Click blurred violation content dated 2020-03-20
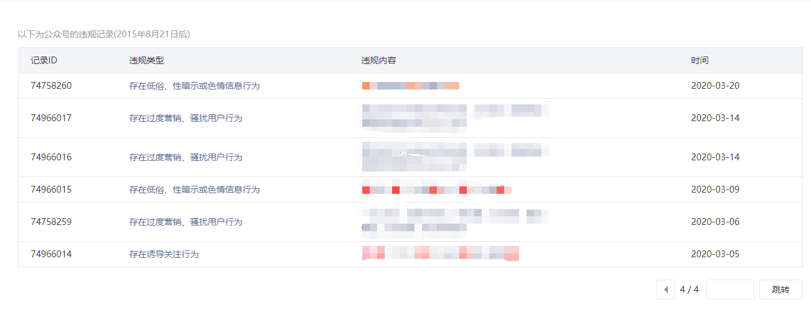 pyautogui.click(x=411, y=86)
